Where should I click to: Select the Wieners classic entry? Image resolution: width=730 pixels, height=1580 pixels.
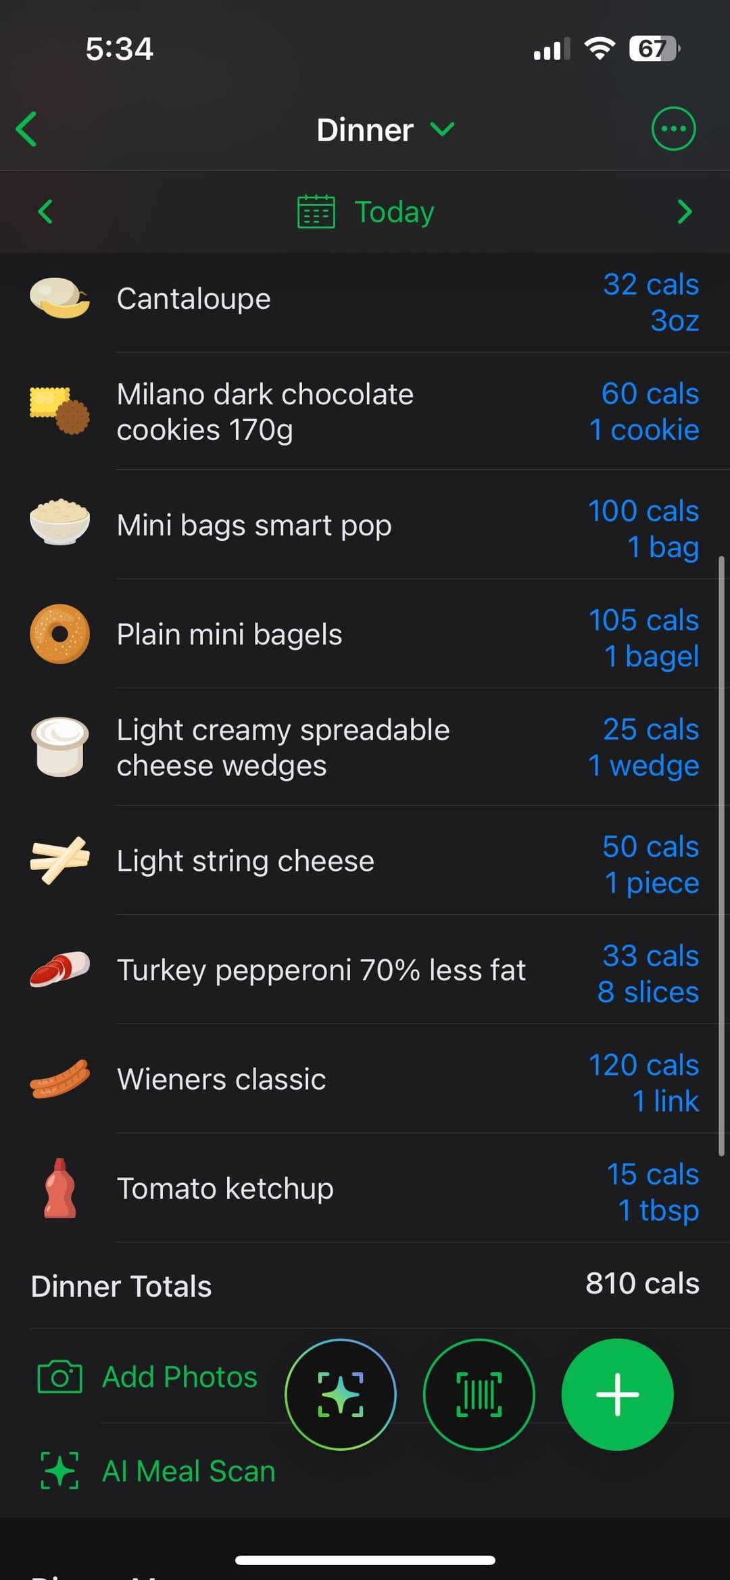[x=222, y=1079]
